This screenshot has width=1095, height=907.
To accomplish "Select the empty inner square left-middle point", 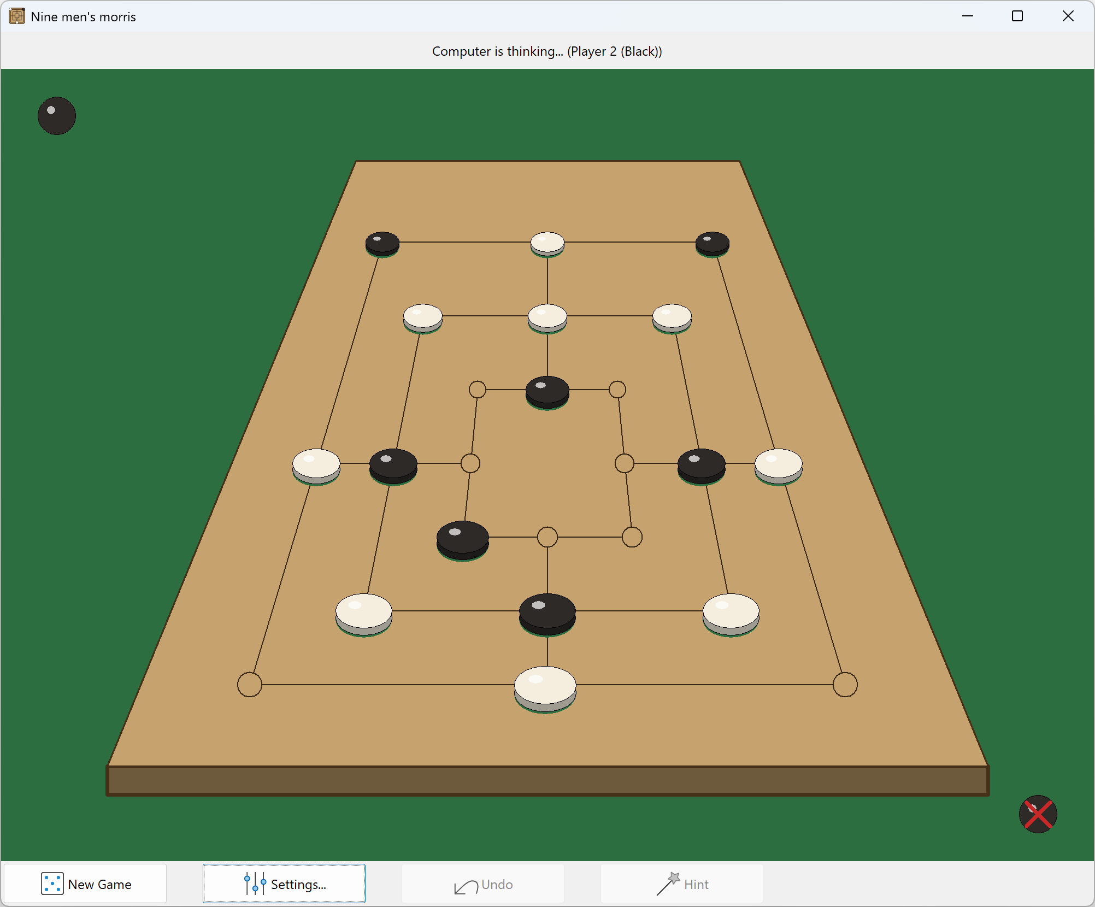I will (470, 463).
